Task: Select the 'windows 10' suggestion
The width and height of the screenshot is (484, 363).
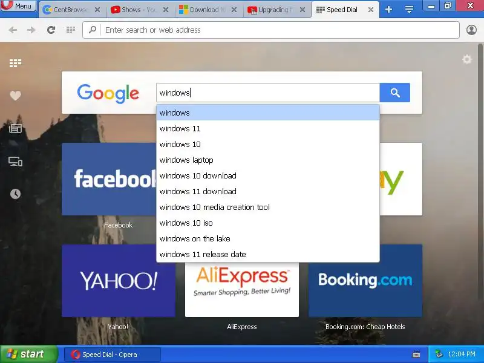Action: [x=268, y=144]
